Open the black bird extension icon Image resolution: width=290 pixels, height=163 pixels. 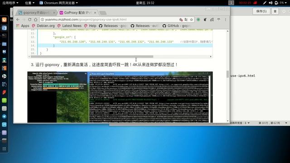click(x=205, y=19)
